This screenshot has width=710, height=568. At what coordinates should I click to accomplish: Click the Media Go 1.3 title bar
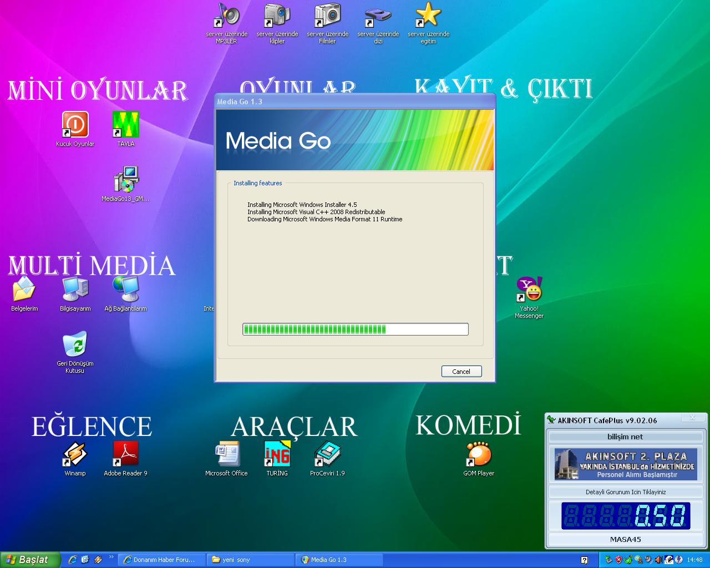point(355,102)
